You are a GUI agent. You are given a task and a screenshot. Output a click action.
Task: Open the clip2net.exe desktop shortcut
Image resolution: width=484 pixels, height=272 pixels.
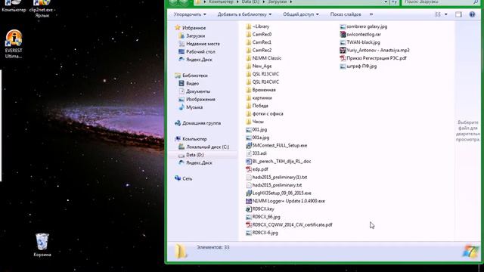(42, 8)
